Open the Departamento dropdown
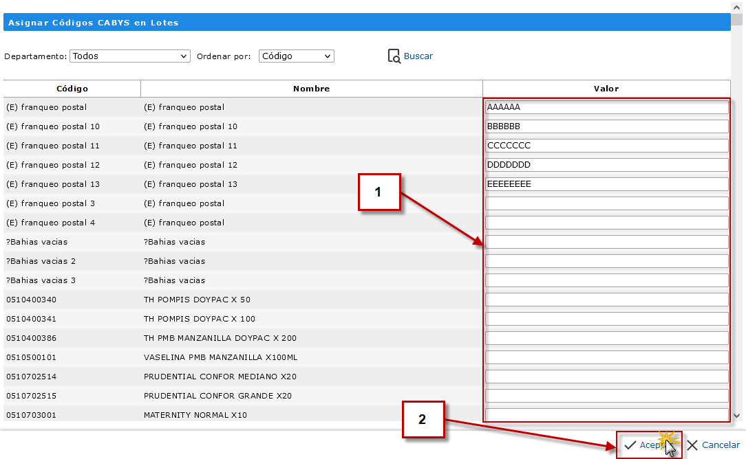The height and width of the screenshot is (459, 746). click(x=130, y=56)
